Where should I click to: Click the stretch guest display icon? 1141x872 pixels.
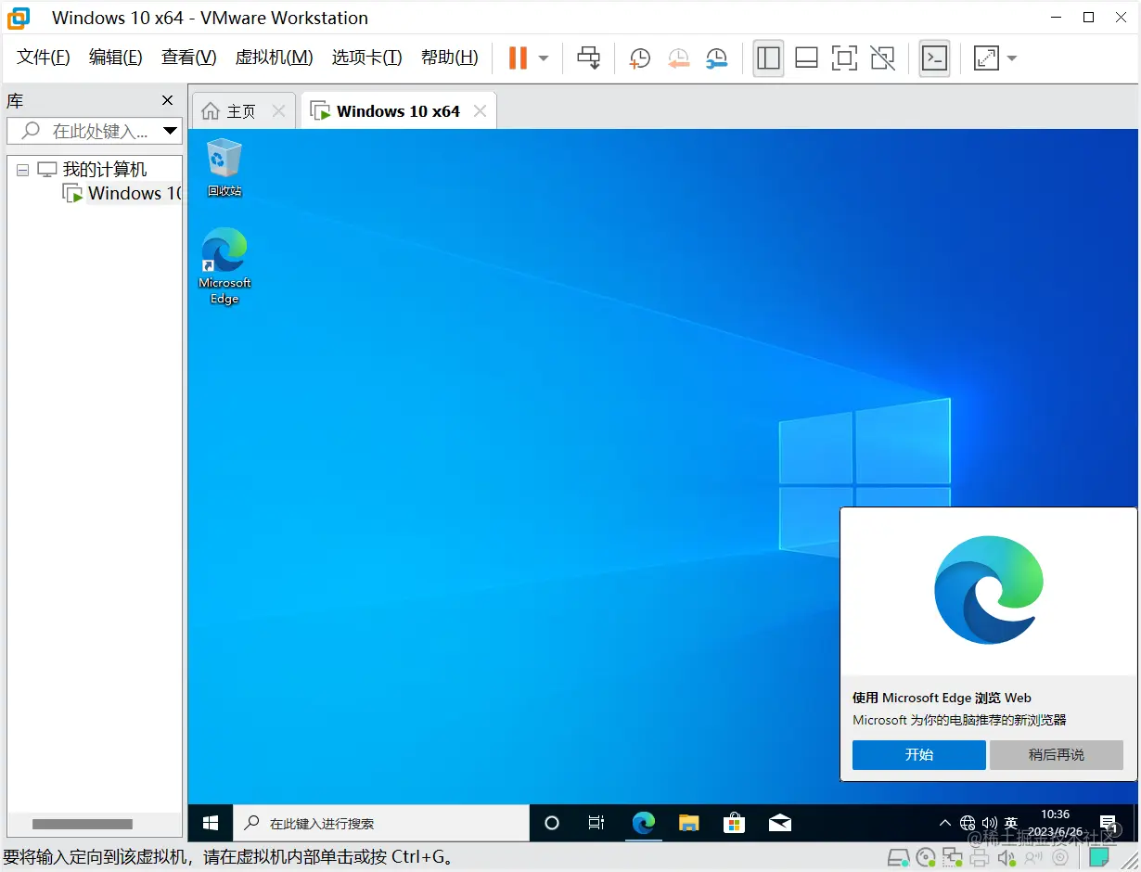[x=986, y=58]
